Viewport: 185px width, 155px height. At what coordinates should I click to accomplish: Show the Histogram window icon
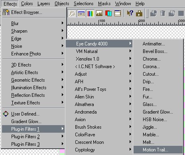(99, 14)
